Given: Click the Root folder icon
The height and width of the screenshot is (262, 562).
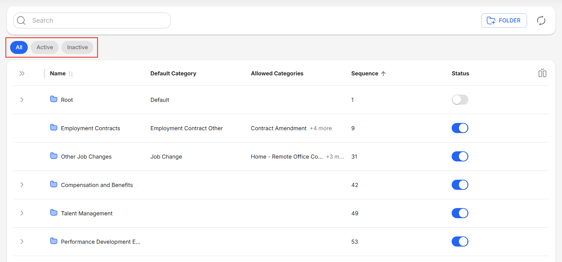Looking at the screenshot, I should [54, 99].
